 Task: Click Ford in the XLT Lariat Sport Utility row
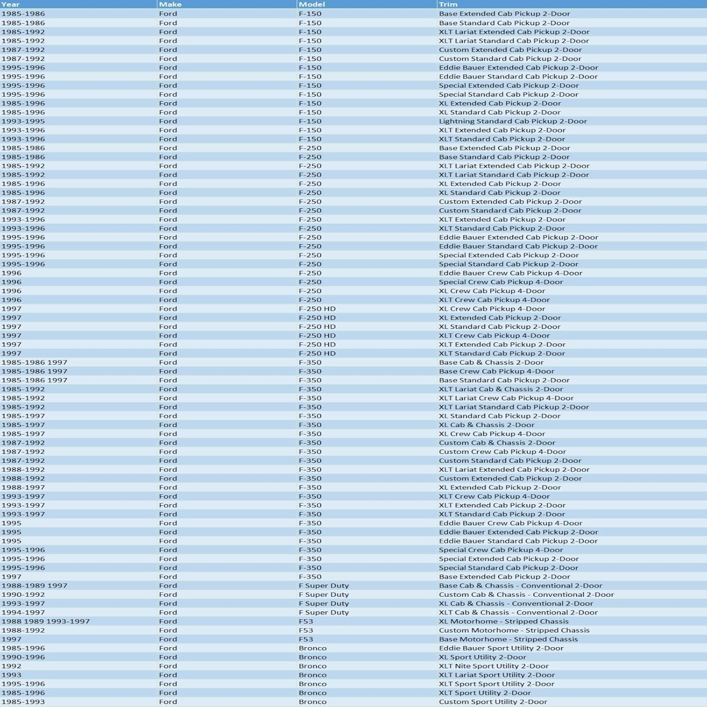(x=168, y=675)
